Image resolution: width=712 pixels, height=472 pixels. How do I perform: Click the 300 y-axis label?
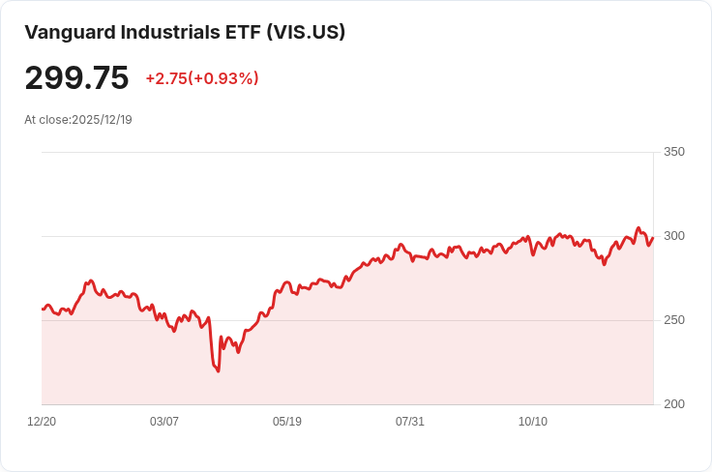click(x=674, y=236)
